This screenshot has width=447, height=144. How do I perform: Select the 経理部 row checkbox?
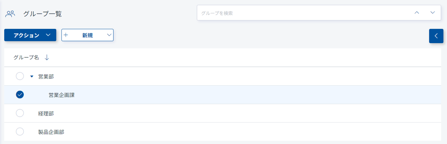coord(20,113)
